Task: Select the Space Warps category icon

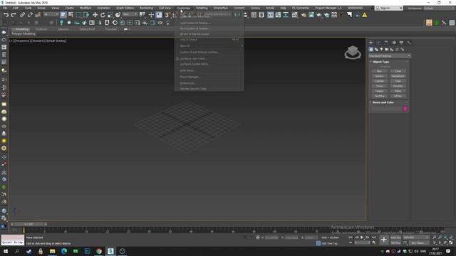Action: (398, 49)
